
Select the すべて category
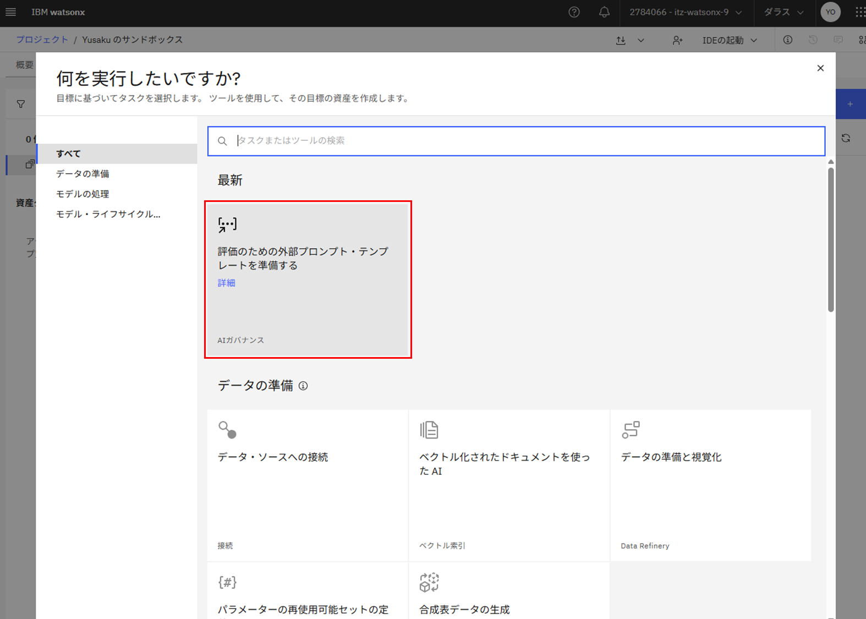point(117,154)
